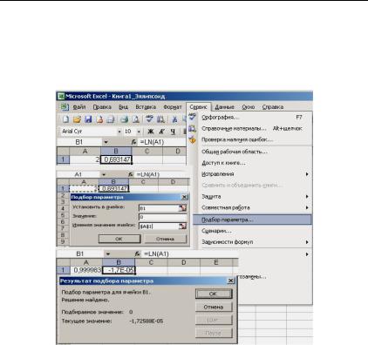Select Общая рабочая область entry
368x345 pixels.
[252, 152]
